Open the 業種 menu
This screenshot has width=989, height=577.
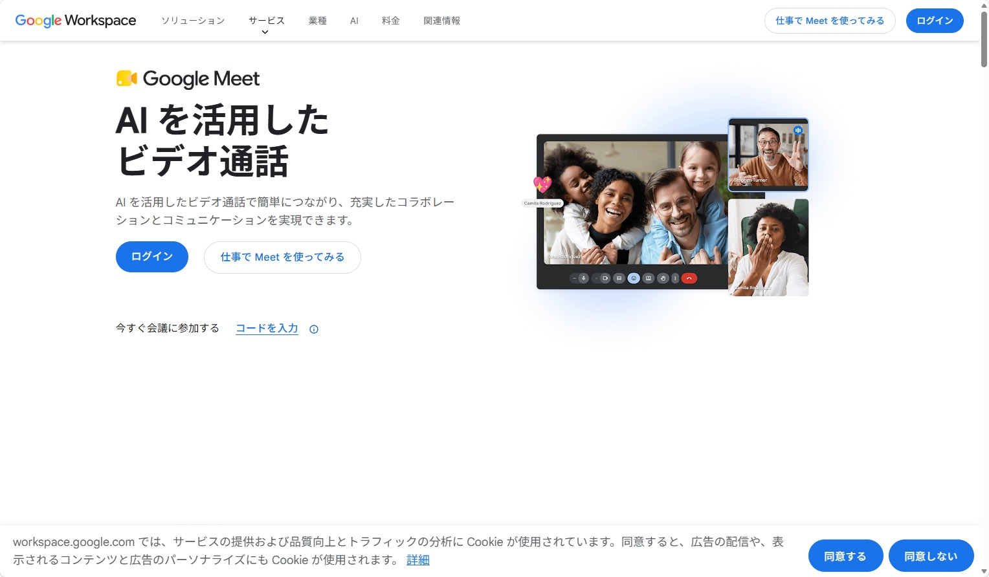[x=318, y=21]
